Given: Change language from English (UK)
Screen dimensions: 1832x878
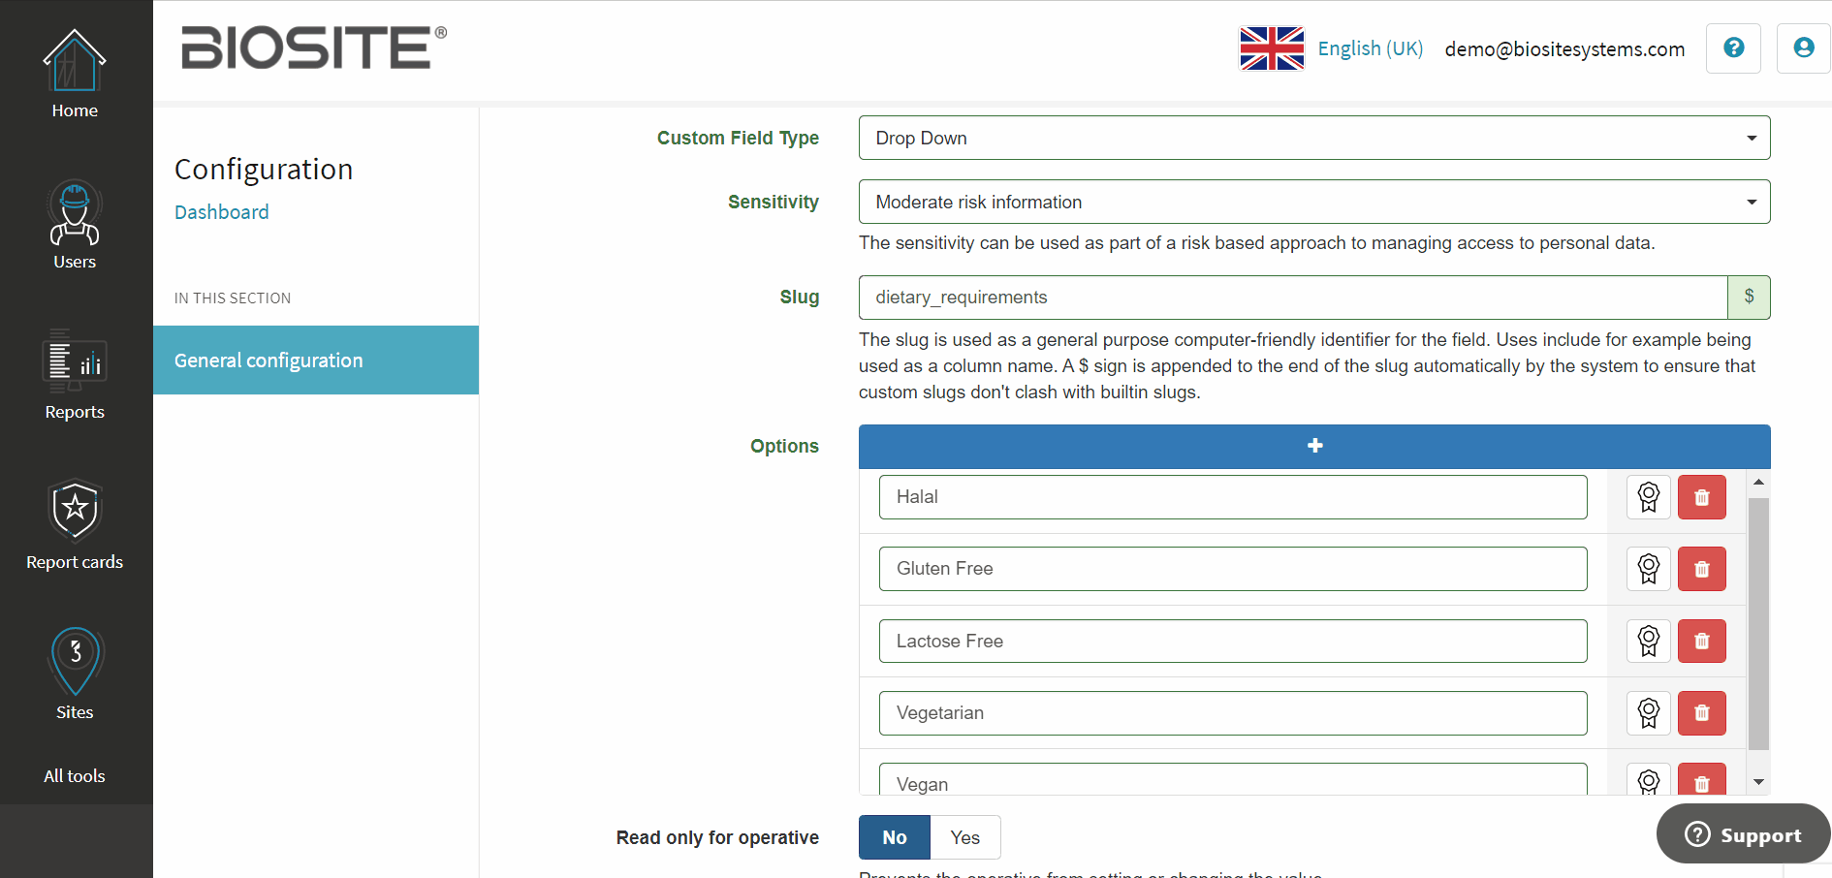Looking at the screenshot, I should pyautogui.click(x=1331, y=48).
